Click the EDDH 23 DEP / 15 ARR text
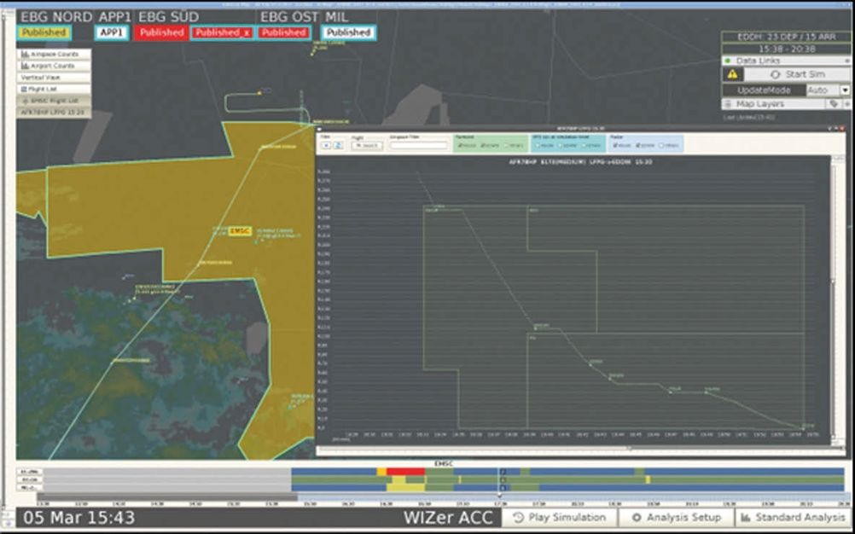Viewport: 855px width, 534px height. [786, 38]
